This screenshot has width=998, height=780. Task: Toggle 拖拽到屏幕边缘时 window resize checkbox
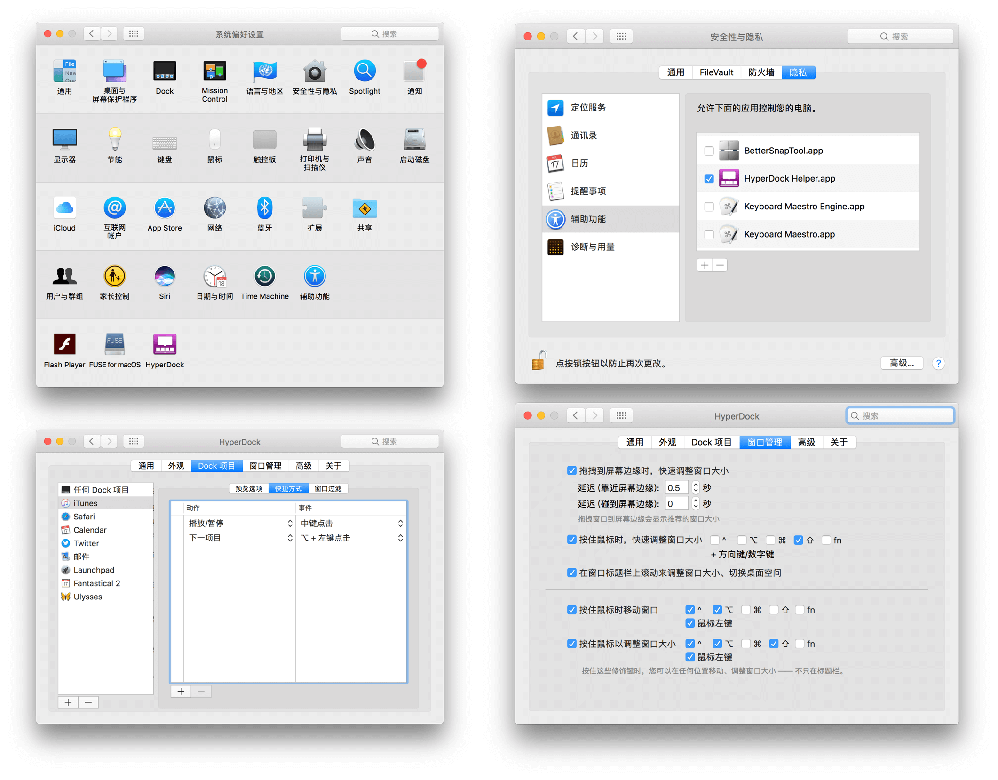pos(571,470)
